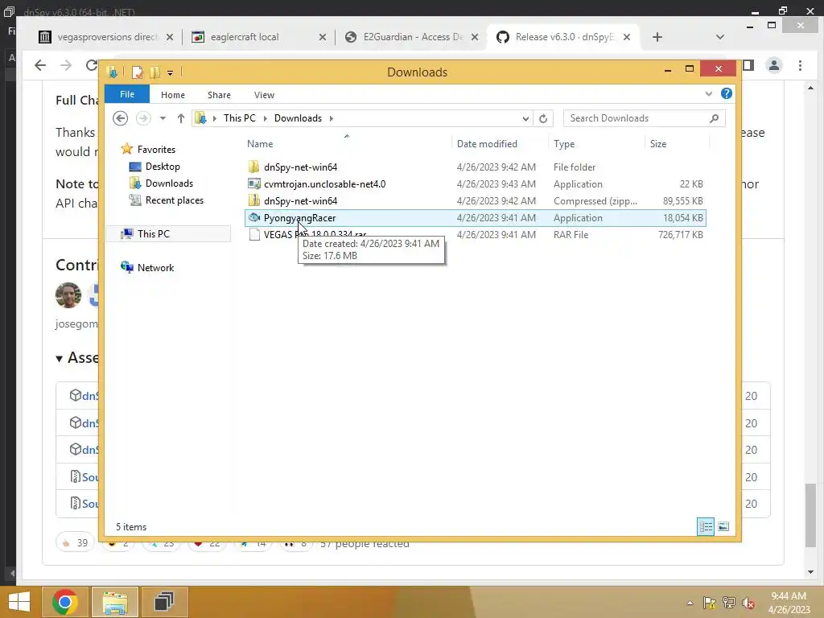This screenshot has height=618, width=824.
Task: Select Network in navigation pane
Action: coord(155,267)
